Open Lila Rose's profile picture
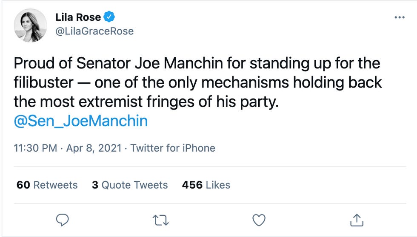The width and height of the screenshot is (417, 237). [x=30, y=25]
